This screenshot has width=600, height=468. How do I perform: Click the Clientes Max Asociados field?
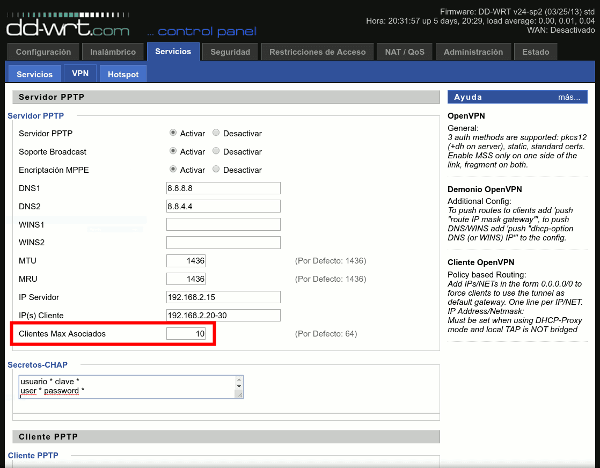[x=186, y=334]
